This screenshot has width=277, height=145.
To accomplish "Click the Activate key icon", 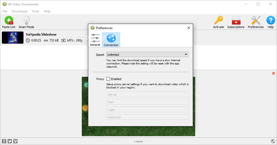I will 219,20.
